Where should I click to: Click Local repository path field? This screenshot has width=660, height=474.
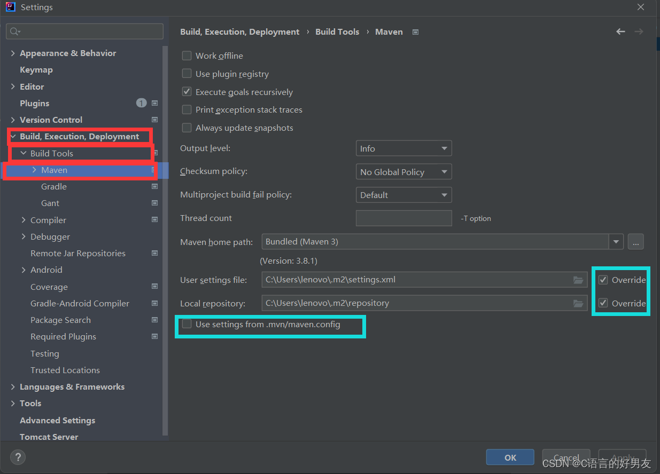[x=424, y=303]
